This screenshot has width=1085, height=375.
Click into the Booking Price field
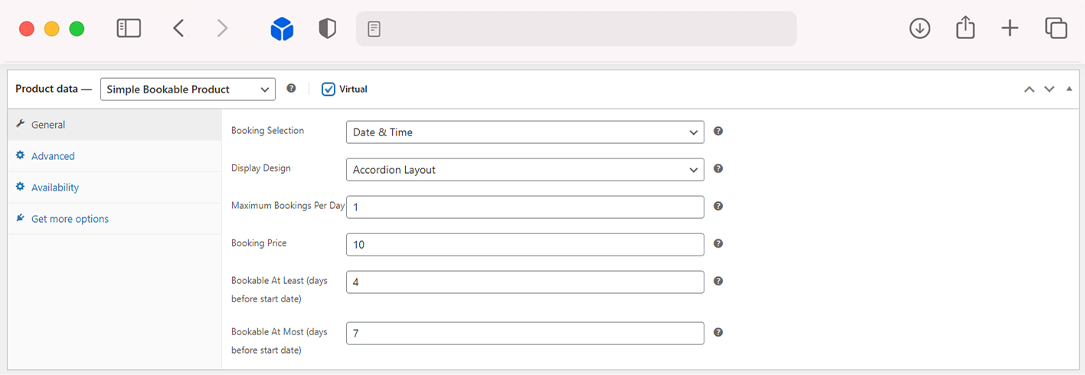coord(525,244)
